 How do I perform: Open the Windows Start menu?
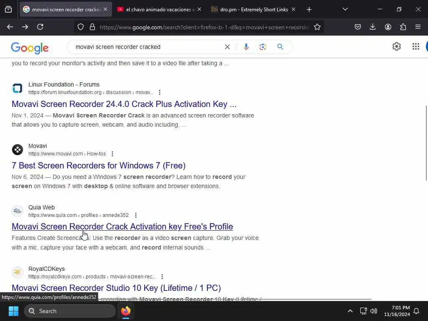[x=13, y=311]
